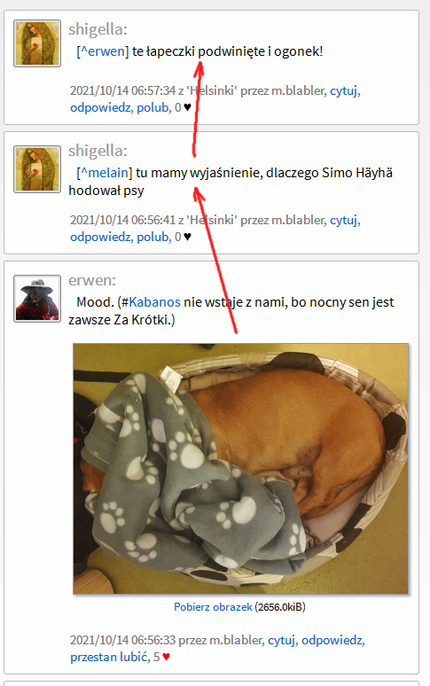Click 'odpowiedz' on the łapeczki post
The height and width of the screenshot is (686, 430).
[x=100, y=107]
